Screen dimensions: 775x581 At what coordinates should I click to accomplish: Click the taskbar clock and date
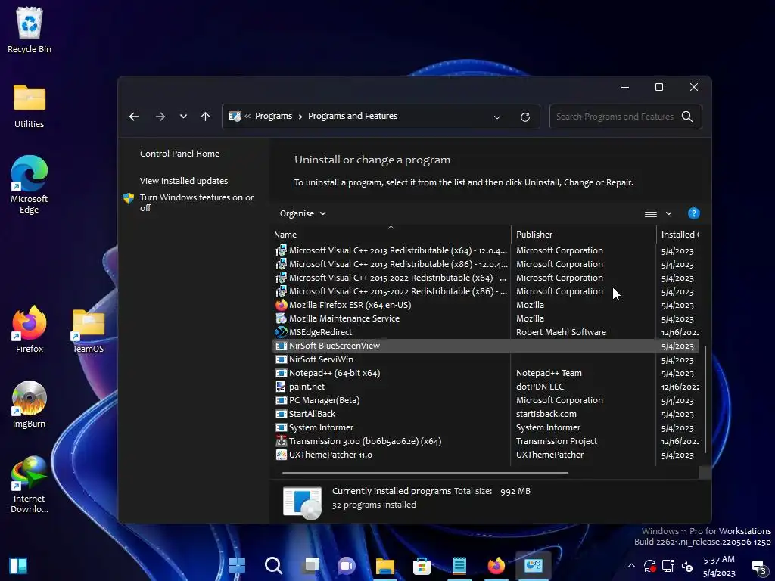pyautogui.click(x=719, y=566)
